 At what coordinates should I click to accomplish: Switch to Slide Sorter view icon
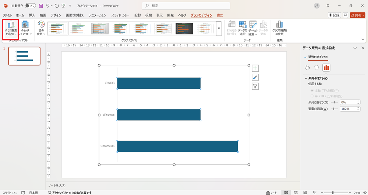point(296,193)
